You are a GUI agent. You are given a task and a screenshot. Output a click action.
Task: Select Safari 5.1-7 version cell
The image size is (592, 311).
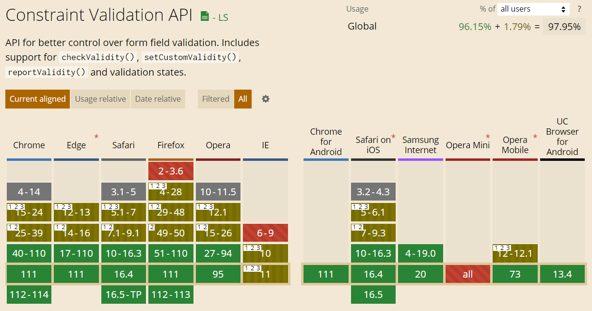[x=124, y=212]
